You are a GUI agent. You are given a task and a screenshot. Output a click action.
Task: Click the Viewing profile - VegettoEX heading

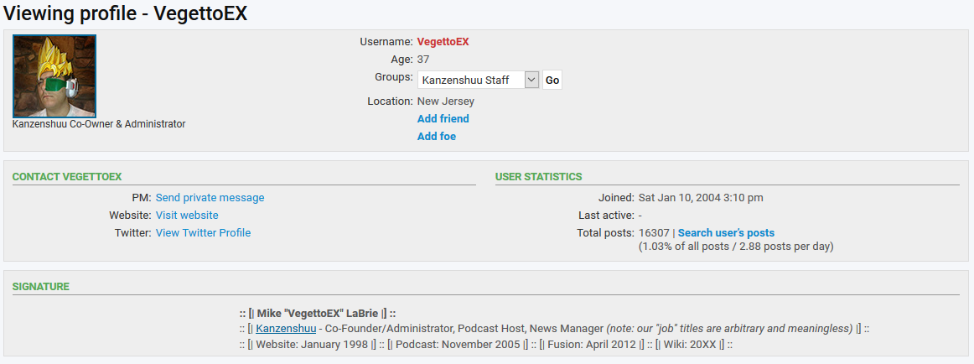point(126,13)
